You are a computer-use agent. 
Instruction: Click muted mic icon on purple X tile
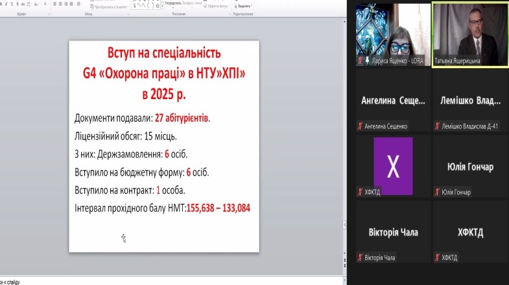pyautogui.click(x=360, y=192)
